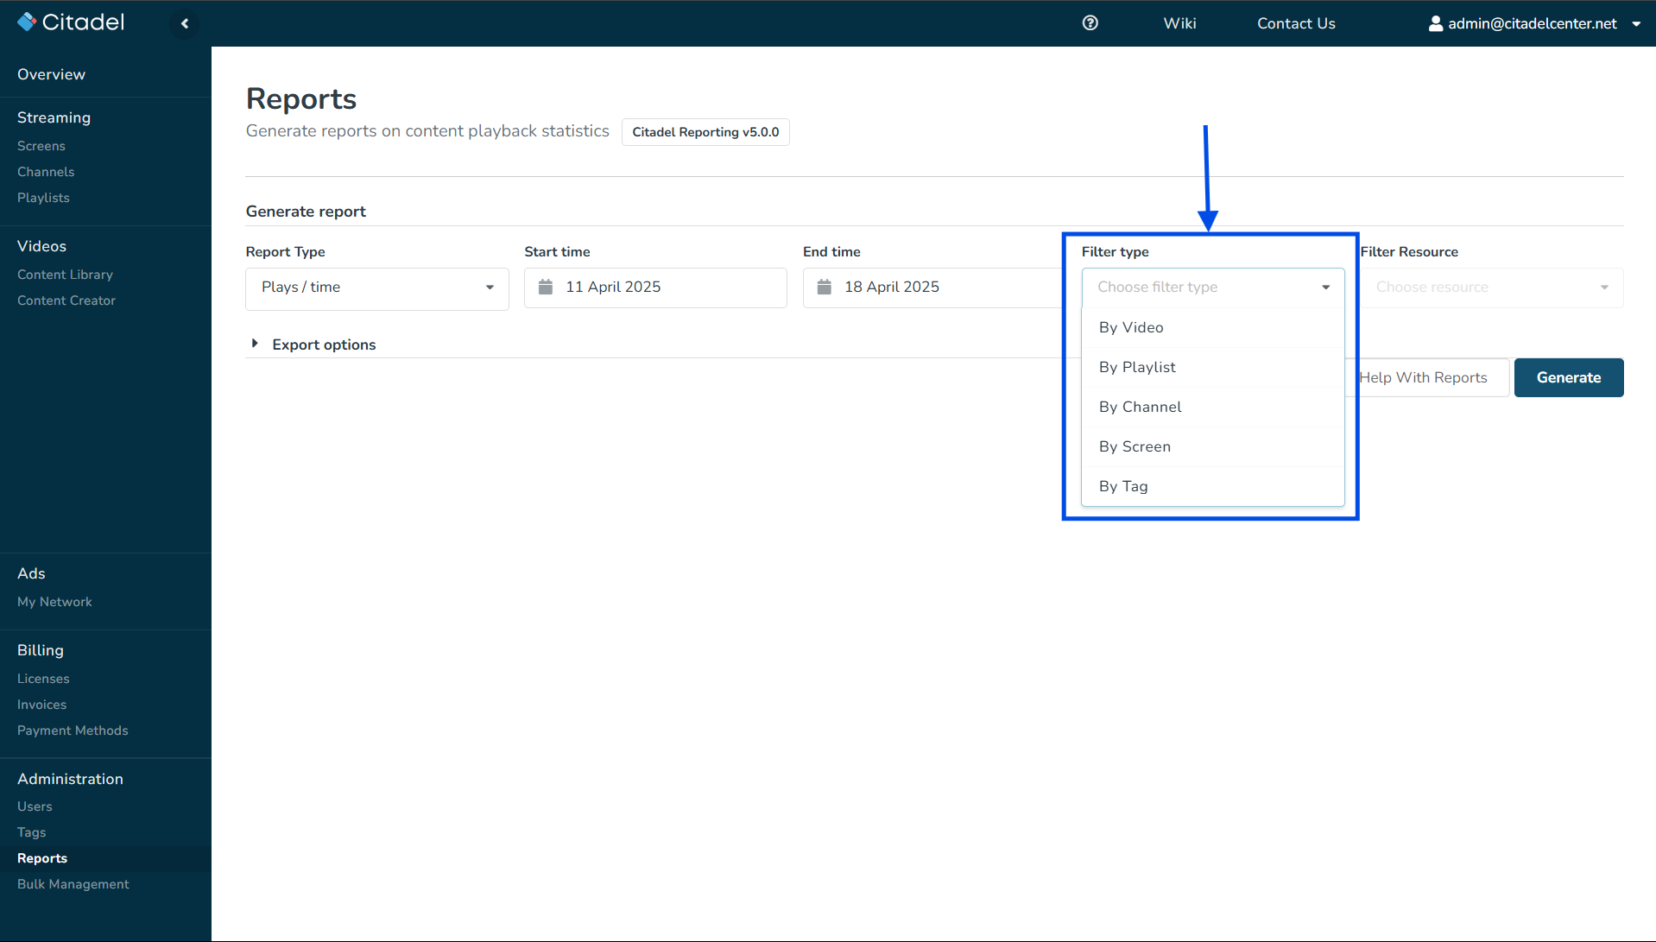Viewport: 1656px width, 942px height.
Task: Open the Filter Resource dropdown
Action: click(x=1492, y=288)
